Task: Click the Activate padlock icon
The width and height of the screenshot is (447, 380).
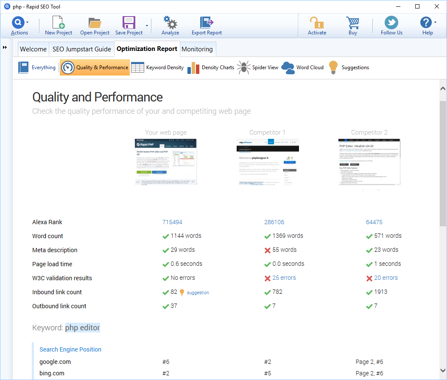Action: coord(317,23)
